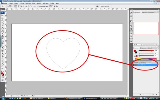Viewport: 160px width, 100px height.
Task: Click color spectrum ramp in Couleur panel
Action: coord(146,59)
